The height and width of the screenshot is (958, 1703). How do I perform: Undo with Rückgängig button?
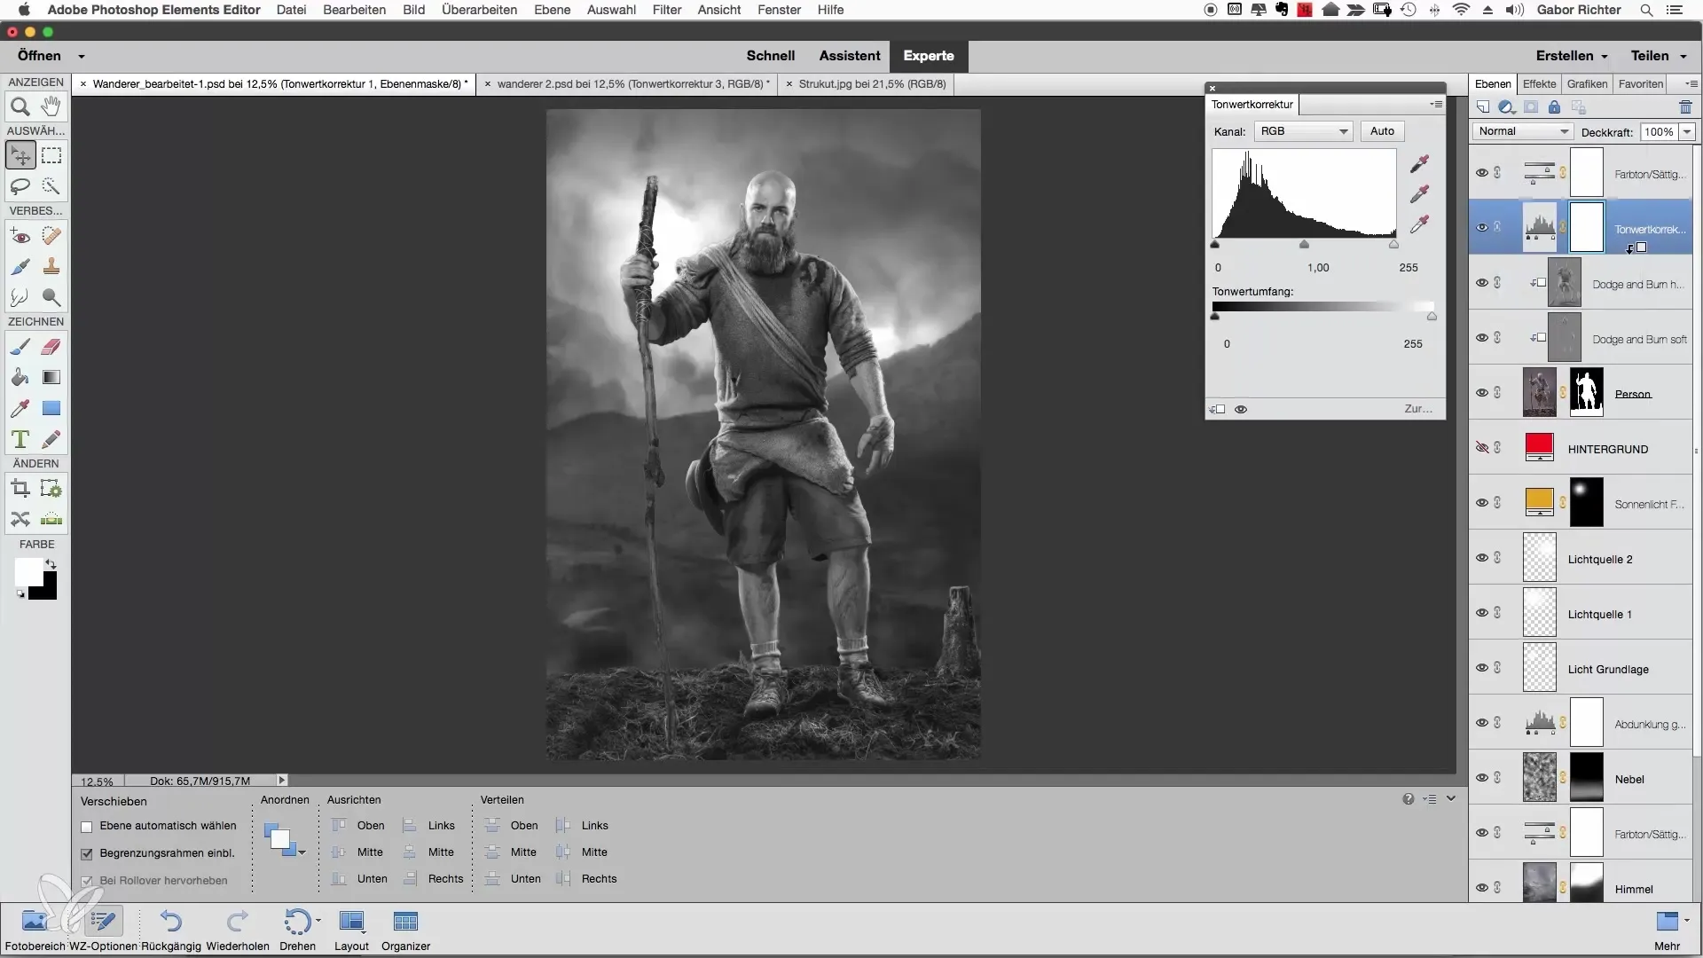coord(171,931)
